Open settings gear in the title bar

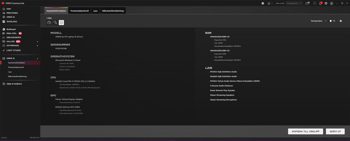(326, 3)
